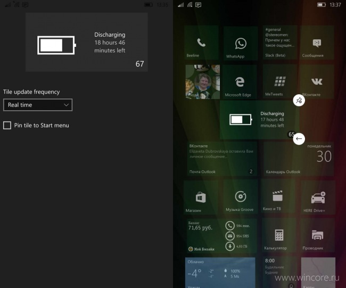346x288 pixels.
Task: Open the People tile with contact photos
Action: point(203,81)
